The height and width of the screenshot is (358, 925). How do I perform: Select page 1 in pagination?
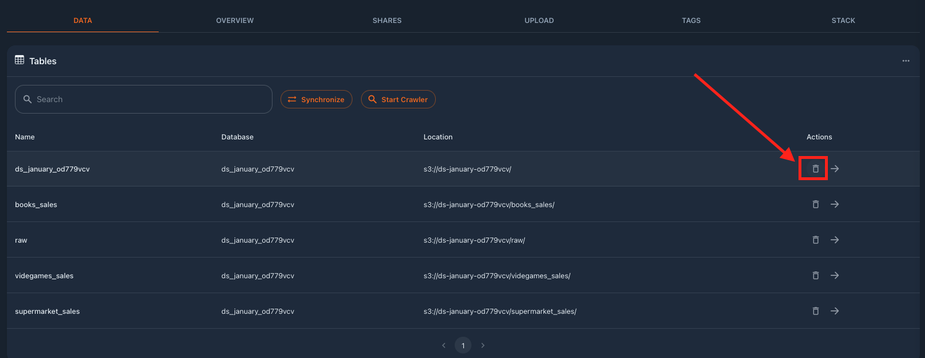coord(463,345)
